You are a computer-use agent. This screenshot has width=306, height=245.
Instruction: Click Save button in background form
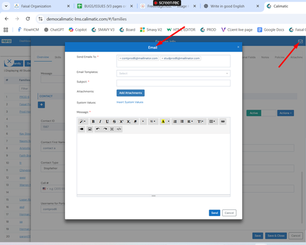click(x=258, y=236)
